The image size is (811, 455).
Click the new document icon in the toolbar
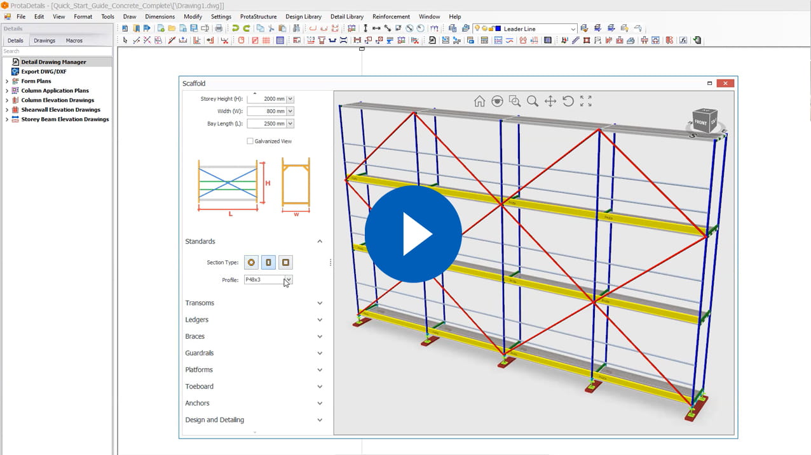161,28
